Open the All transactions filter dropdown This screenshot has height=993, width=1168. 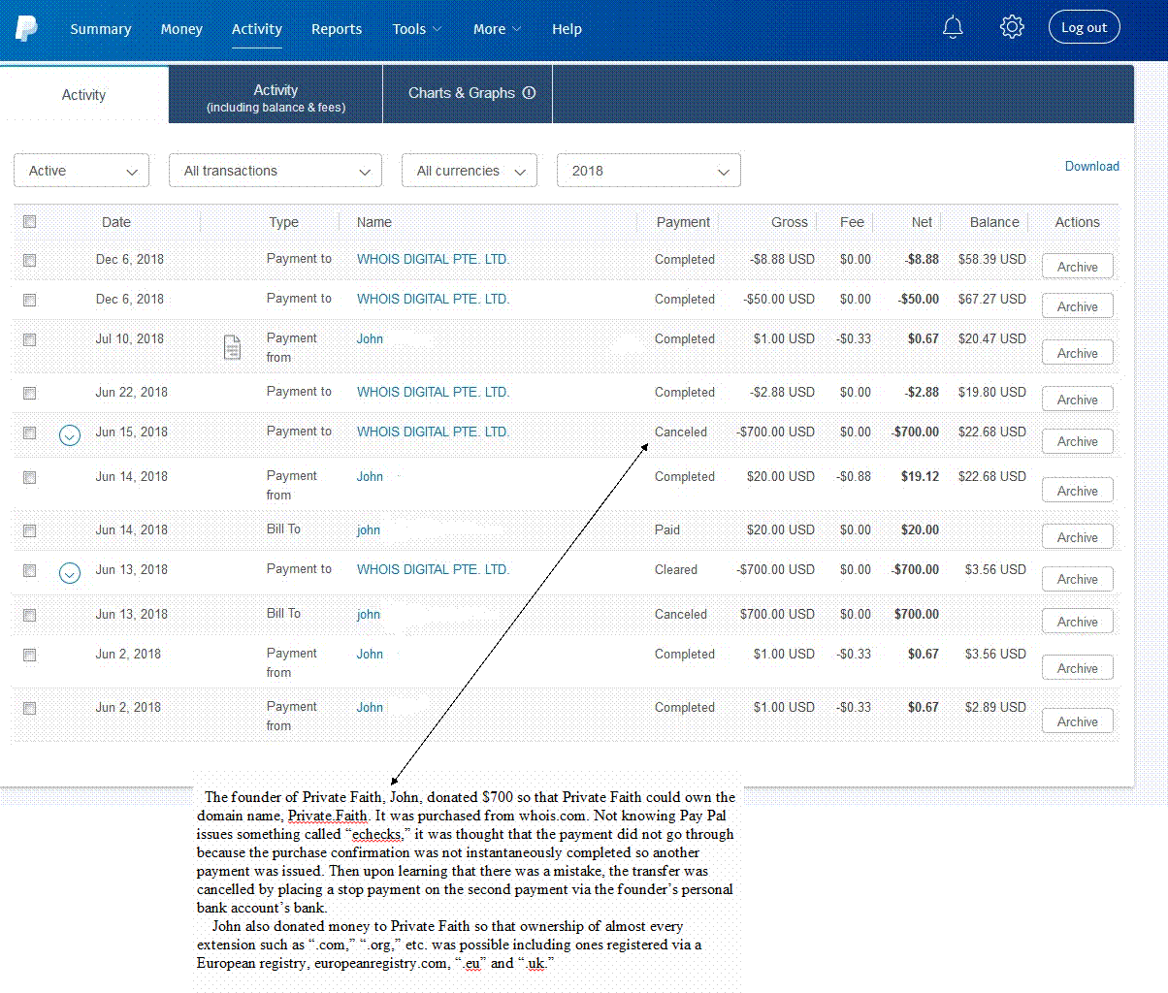coord(276,171)
